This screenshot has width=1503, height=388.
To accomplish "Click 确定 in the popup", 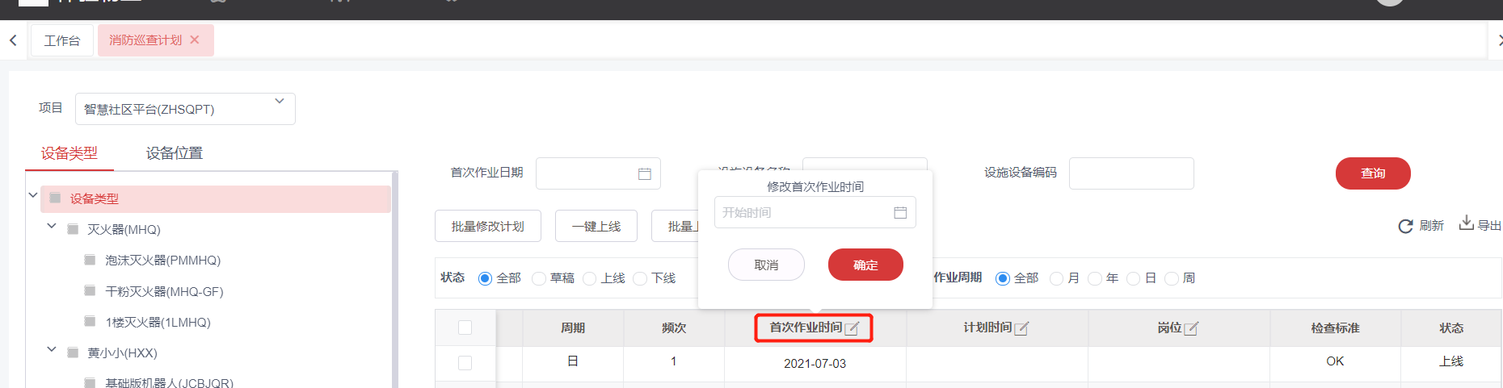I will 865,265.
